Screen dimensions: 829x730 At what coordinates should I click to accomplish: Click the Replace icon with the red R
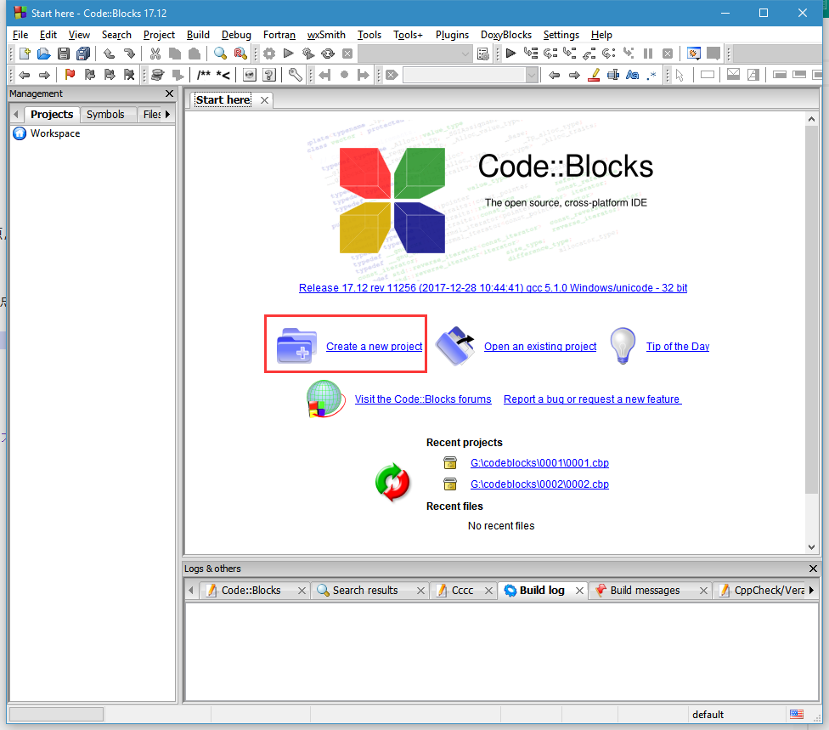tap(240, 53)
